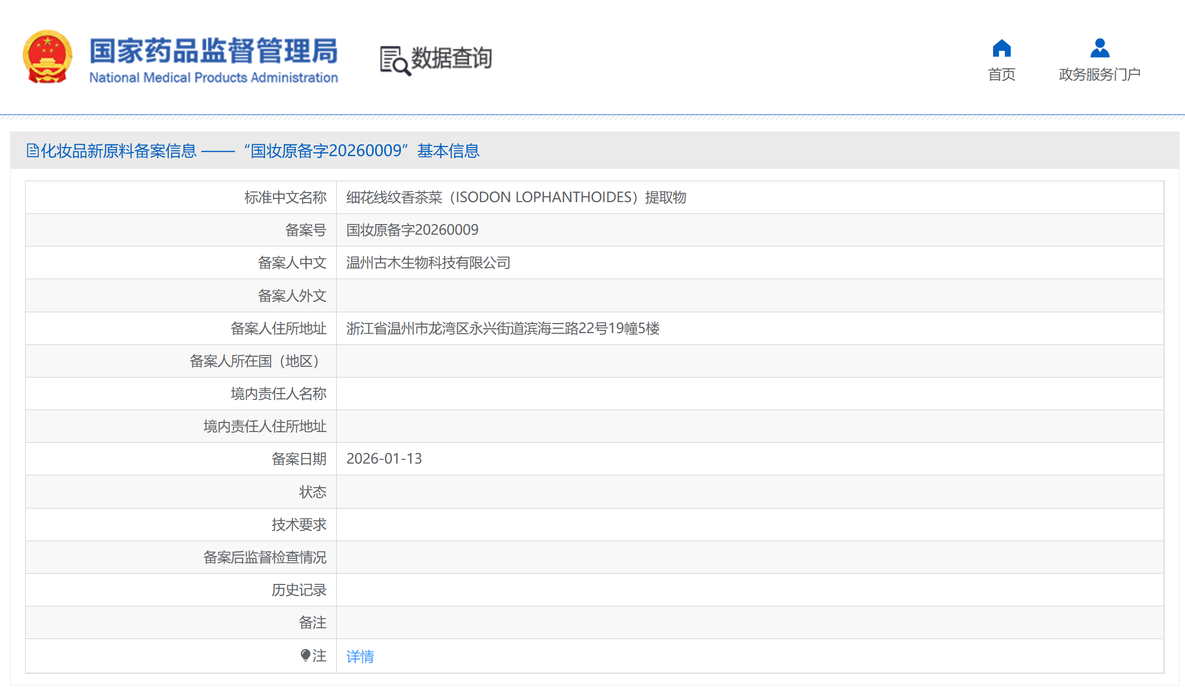Click the filing date 2026-01-13 cell
The image size is (1185, 693).
[x=384, y=459]
